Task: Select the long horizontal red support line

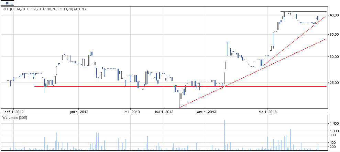Action: [x=180, y=86]
